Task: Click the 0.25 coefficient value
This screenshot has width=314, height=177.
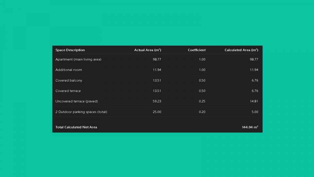Action: 202,101
